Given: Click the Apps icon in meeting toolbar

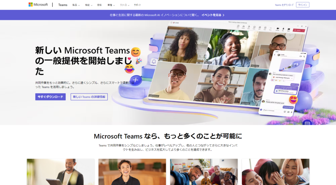Looking at the screenshot, I should pyautogui.click(x=265, y=28).
